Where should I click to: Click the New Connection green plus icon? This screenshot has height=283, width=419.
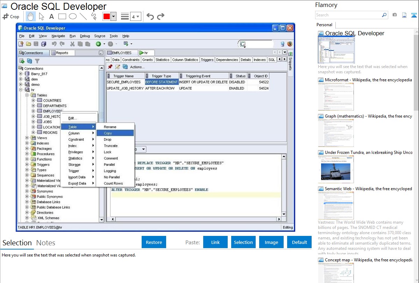(x=22, y=61)
